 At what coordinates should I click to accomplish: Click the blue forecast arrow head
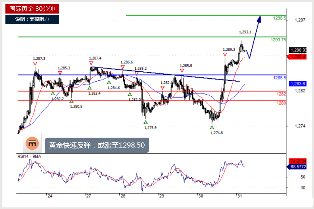(x=259, y=19)
